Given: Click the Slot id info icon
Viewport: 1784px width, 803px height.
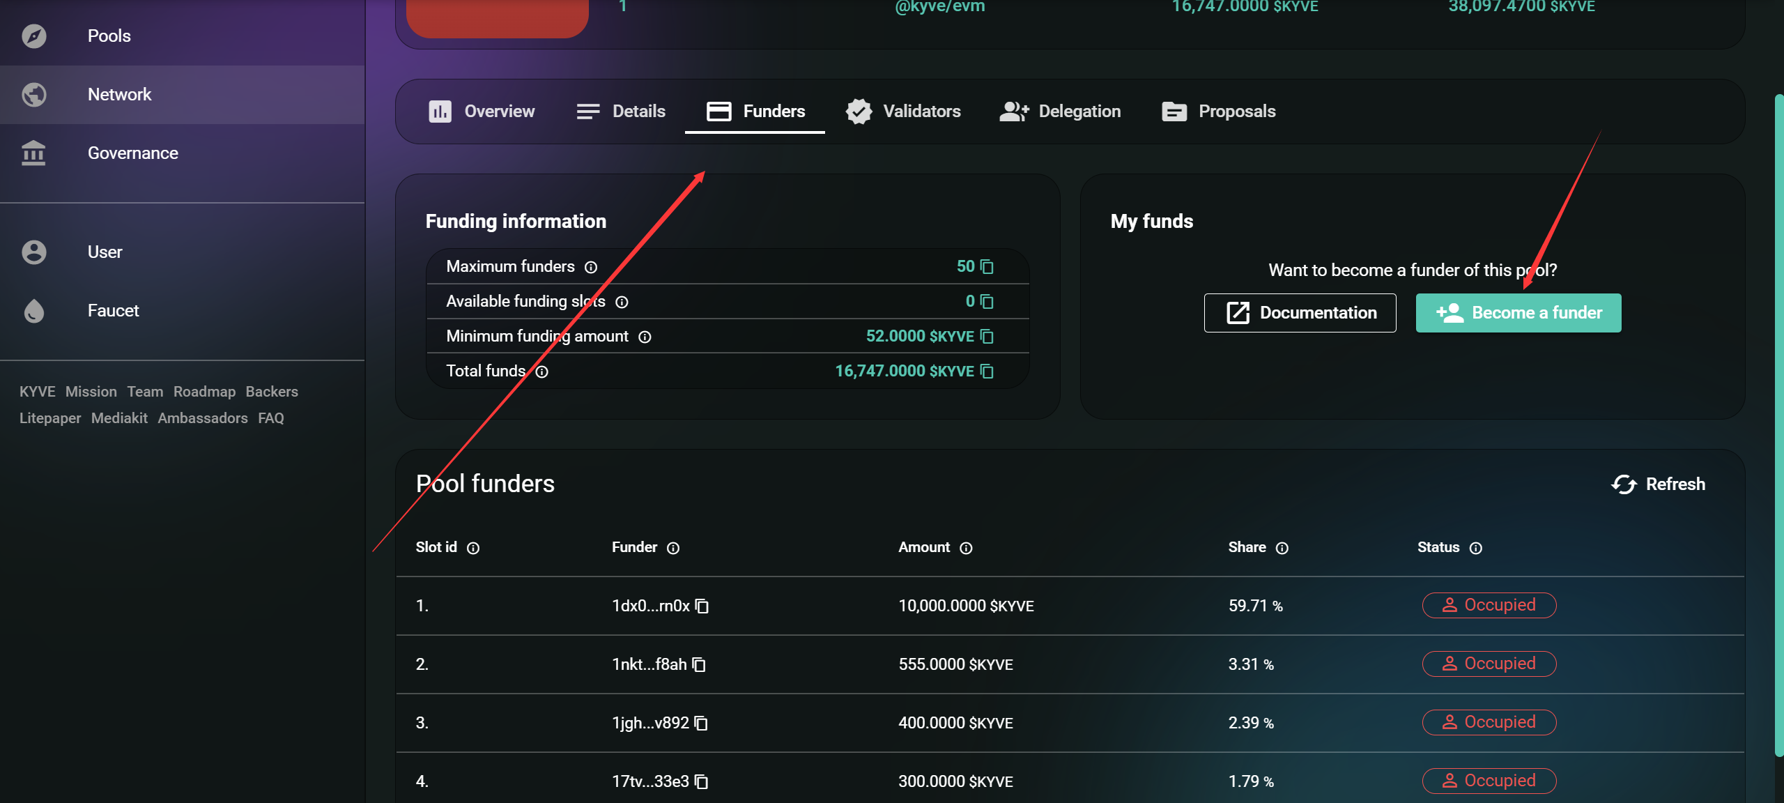Looking at the screenshot, I should pos(473,549).
